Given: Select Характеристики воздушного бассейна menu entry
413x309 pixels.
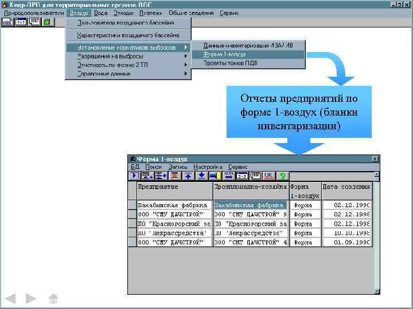Looking at the screenshot, I should click(128, 35).
